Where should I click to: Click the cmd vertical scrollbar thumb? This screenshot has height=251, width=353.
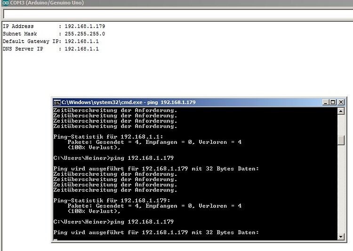341,141
